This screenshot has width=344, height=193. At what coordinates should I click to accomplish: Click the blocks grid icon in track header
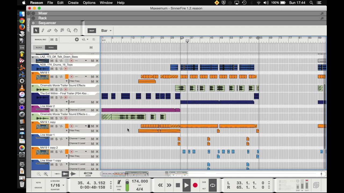pos(94,39)
